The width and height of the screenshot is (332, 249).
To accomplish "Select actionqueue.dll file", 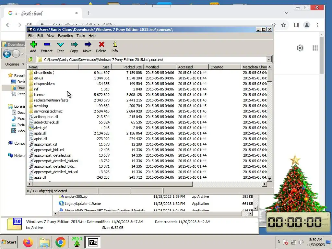I will 46,117.
